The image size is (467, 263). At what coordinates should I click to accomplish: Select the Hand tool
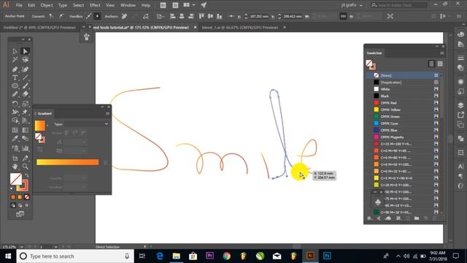click(x=15, y=167)
